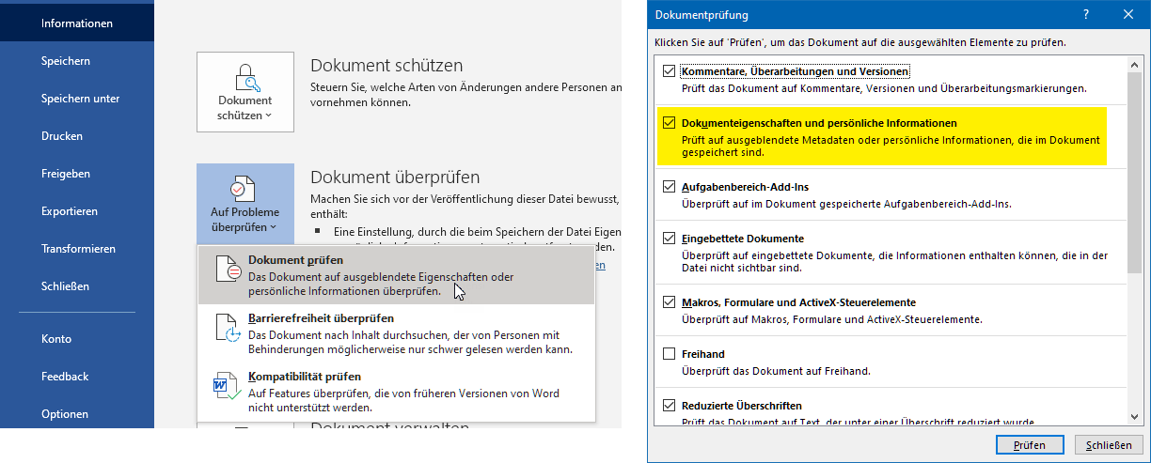This screenshot has width=1151, height=463.
Task: Click the Dokumentprüfung title bar text
Action: tap(702, 15)
